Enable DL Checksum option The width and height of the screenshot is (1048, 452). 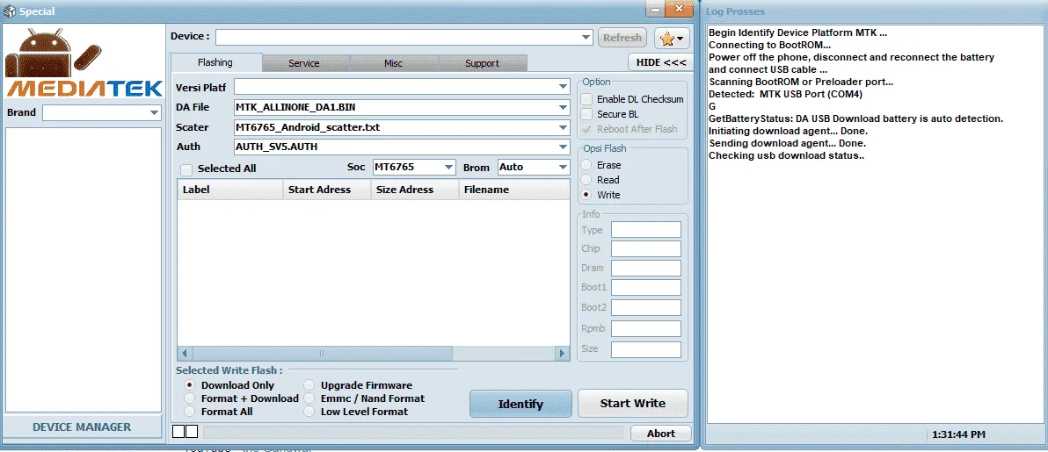click(586, 99)
